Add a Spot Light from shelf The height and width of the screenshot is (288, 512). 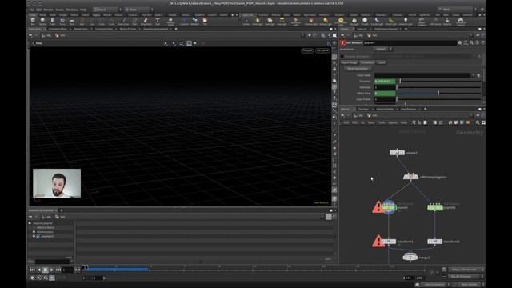click(x=270, y=22)
